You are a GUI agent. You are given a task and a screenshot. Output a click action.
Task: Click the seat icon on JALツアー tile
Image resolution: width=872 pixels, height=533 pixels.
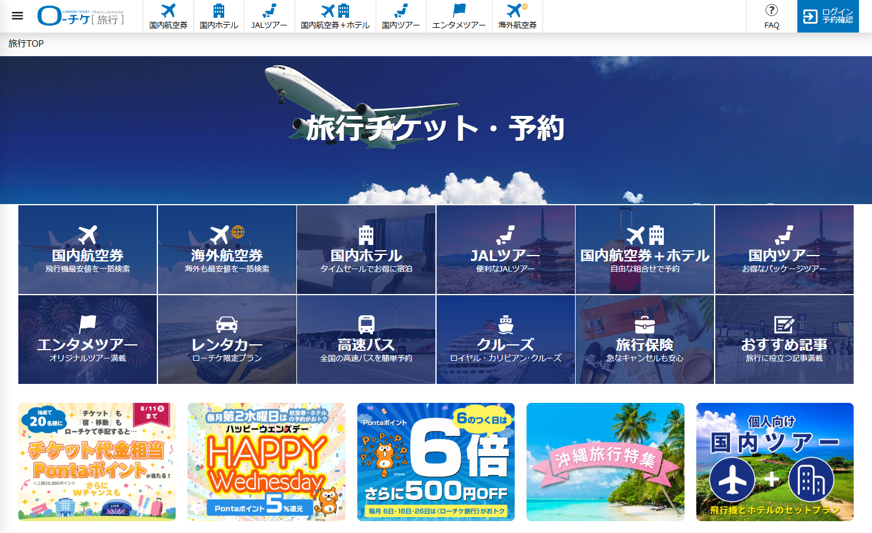tap(506, 235)
